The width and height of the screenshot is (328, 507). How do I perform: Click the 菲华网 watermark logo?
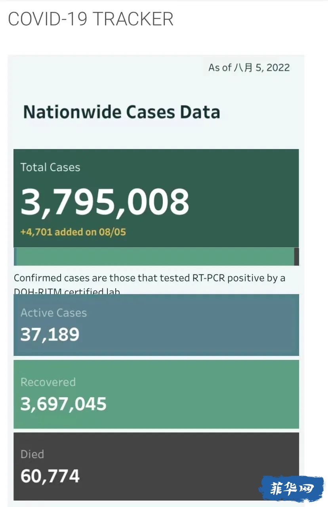tap(292, 489)
